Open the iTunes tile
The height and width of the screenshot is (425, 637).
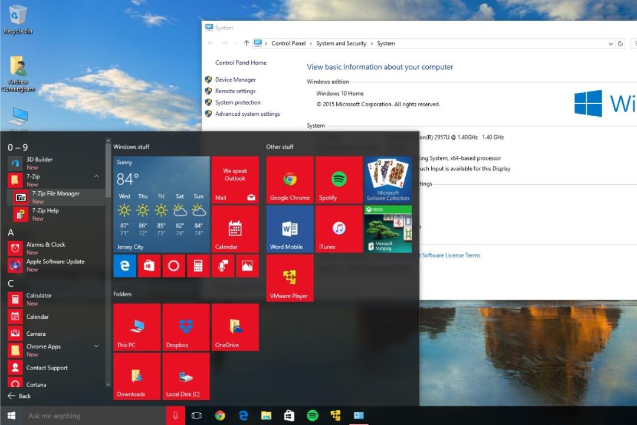coord(339,229)
